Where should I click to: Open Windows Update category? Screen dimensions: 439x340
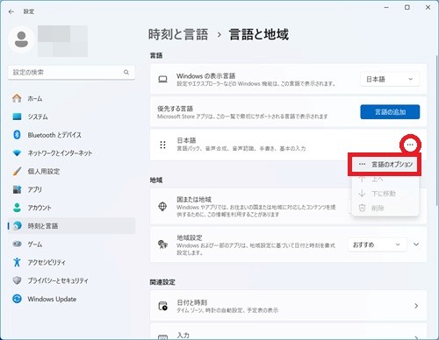(71, 299)
